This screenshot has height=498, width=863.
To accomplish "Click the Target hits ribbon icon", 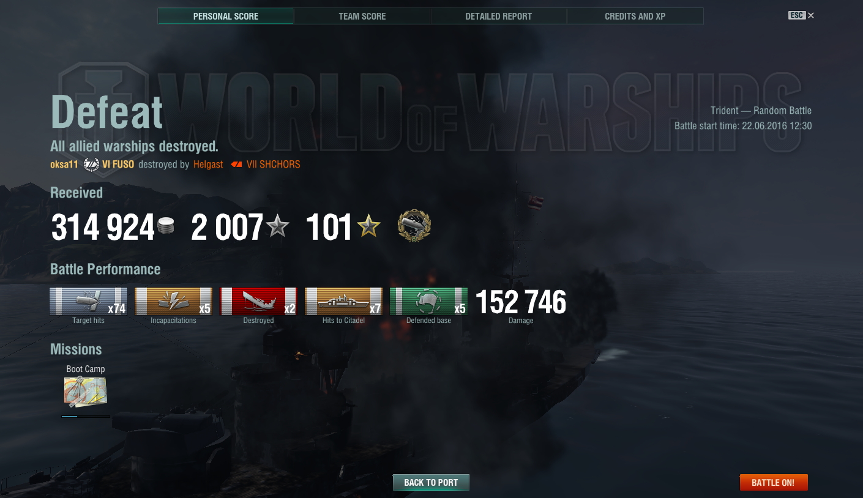I will (x=89, y=301).
